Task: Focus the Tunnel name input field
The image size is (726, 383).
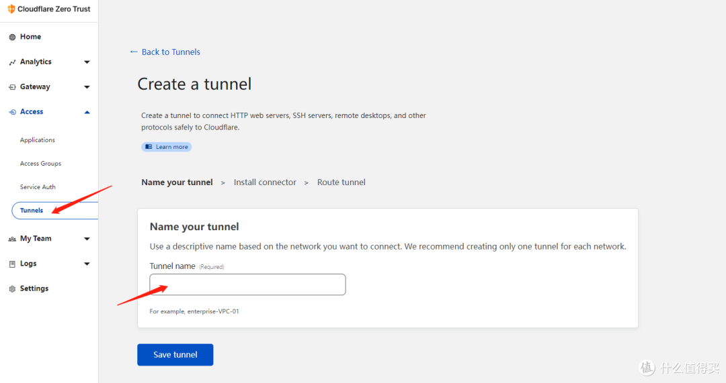Action: click(247, 284)
